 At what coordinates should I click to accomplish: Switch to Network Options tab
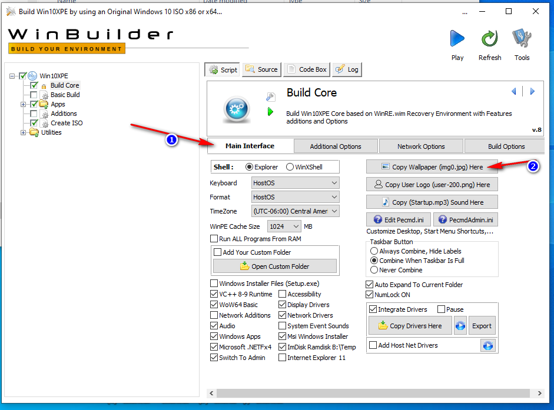click(421, 146)
